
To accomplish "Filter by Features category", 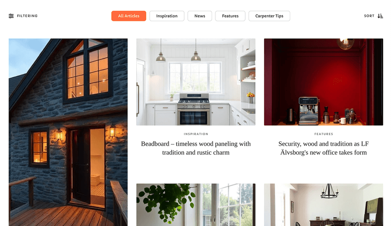I will tap(230, 16).
